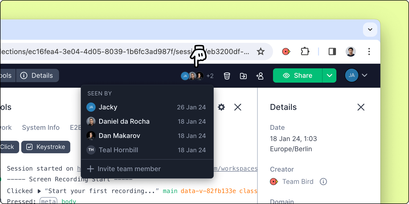Screen dimensions: 409x204
Task: Click the trash delete session icon
Action: click(227, 76)
